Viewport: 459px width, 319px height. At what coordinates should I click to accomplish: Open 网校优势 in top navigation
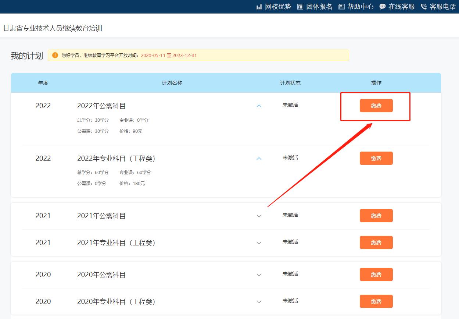click(278, 7)
